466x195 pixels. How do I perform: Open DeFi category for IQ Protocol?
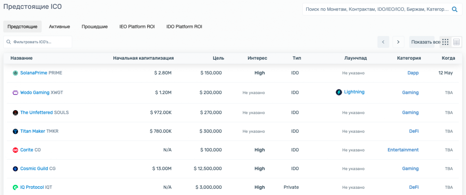414,187
